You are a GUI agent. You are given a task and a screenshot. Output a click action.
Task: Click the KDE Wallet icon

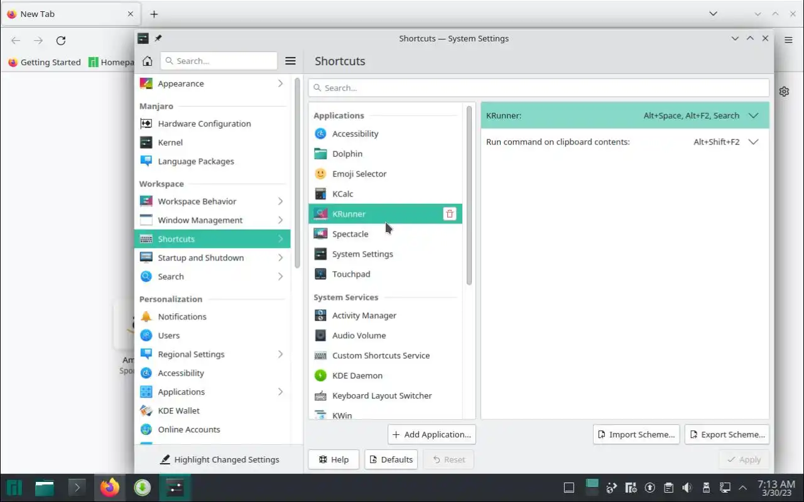pyautogui.click(x=146, y=411)
